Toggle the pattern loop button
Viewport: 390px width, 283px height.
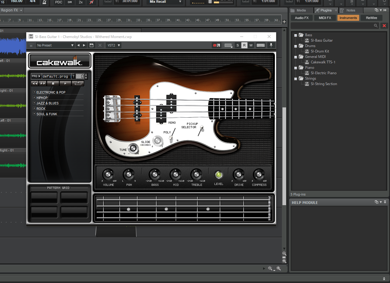tap(78, 83)
